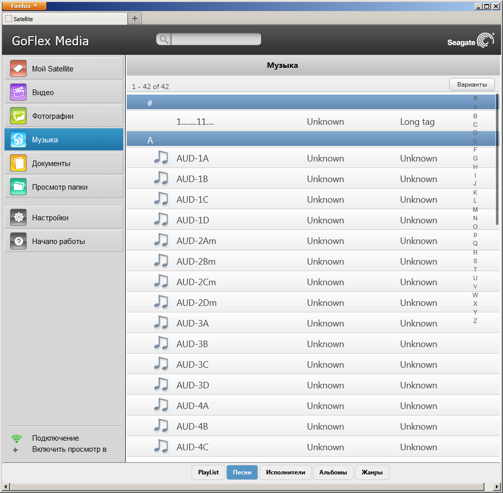Open the Firefox menu dropdown
The width and height of the screenshot is (503, 493).
(x=24, y=6)
